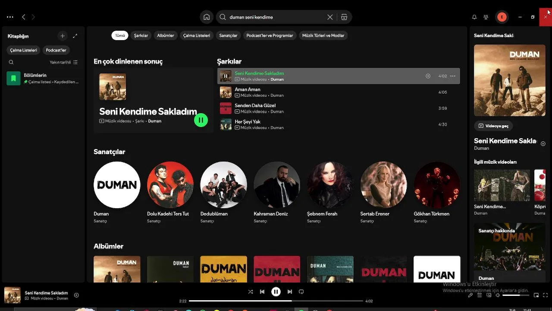Image resolution: width=552 pixels, height=311 pixels.
Task: Select the Tümü filter tab
Action: (x=120, y=35)
